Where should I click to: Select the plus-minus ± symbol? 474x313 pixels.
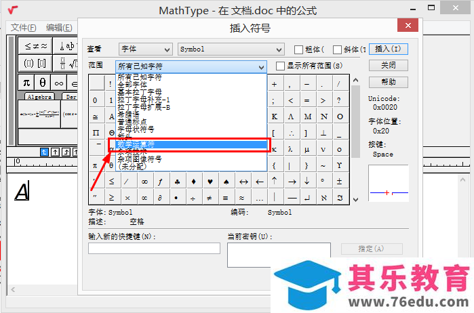[x=339, y=182]
